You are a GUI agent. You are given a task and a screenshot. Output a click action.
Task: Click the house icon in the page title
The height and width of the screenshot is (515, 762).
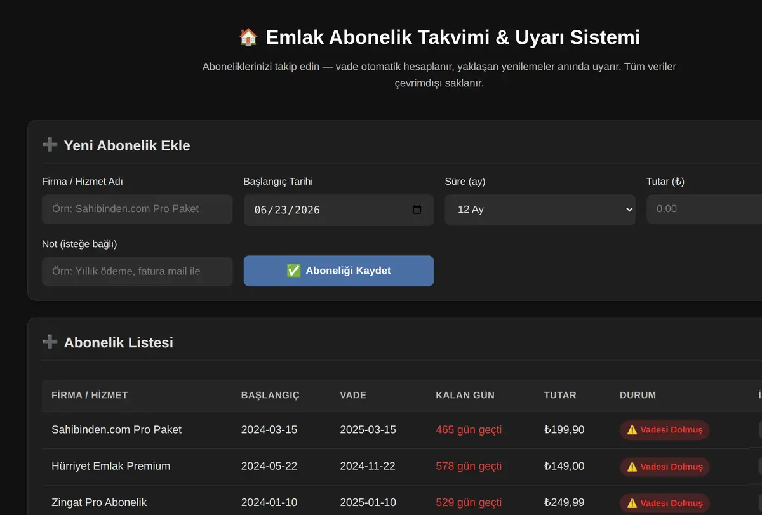coord(248,37)
